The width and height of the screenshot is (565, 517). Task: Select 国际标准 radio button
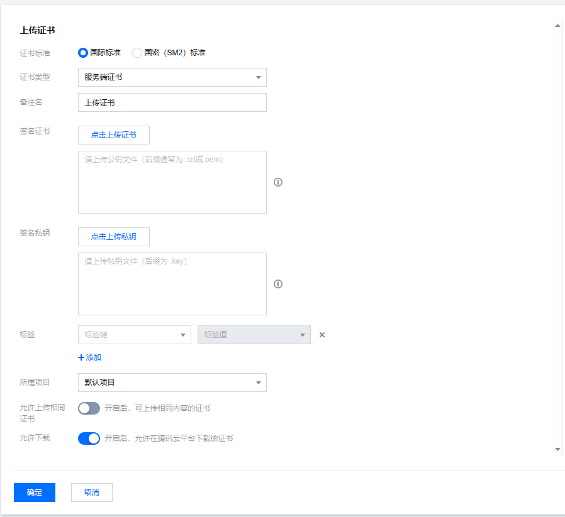[x=83, y=53]
